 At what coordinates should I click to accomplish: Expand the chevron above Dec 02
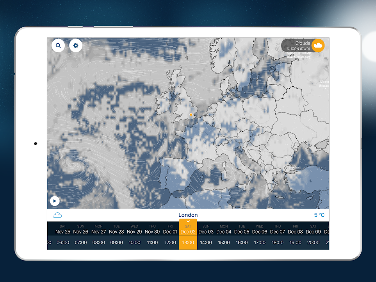[x=188, y=221]
